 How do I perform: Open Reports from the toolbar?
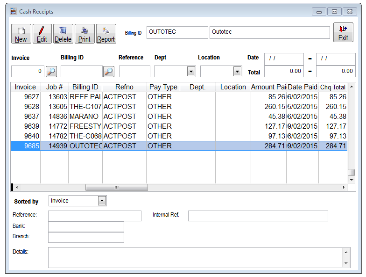pos(106,34)
